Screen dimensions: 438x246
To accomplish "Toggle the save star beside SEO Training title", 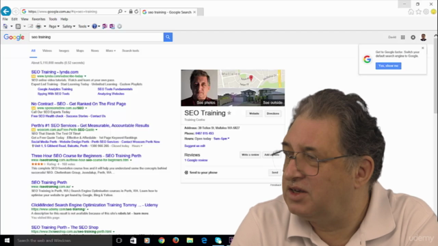I will tap(229, 113).
